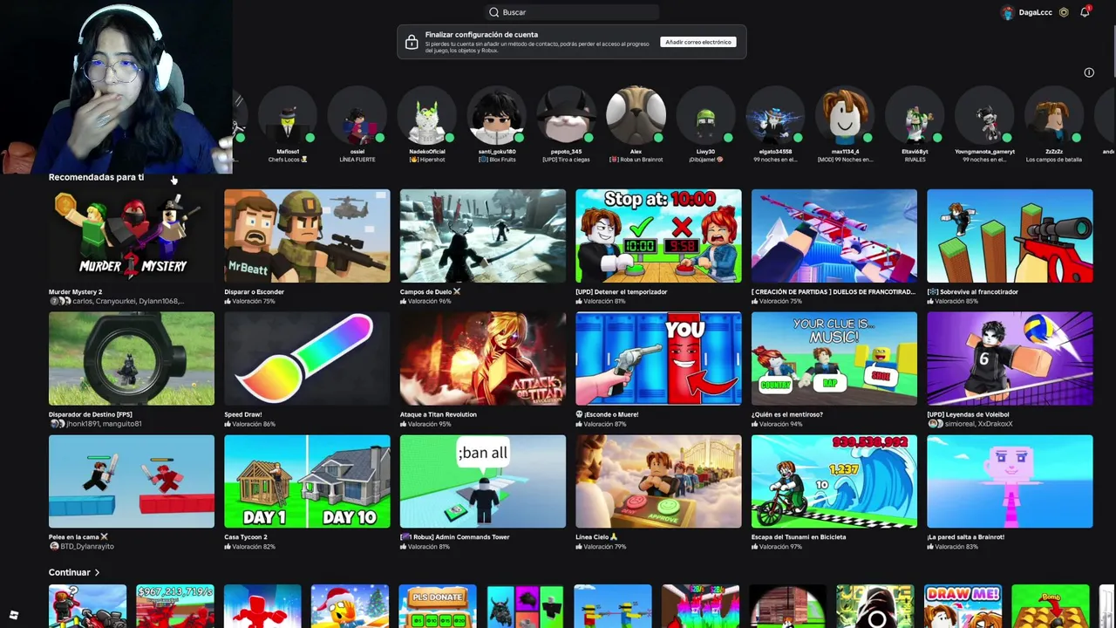Open Sobrevive al francotirador thumbnail
The width and height of the screenshot is (1116, 628).
pyautogui.click(x=1010, y=235)
